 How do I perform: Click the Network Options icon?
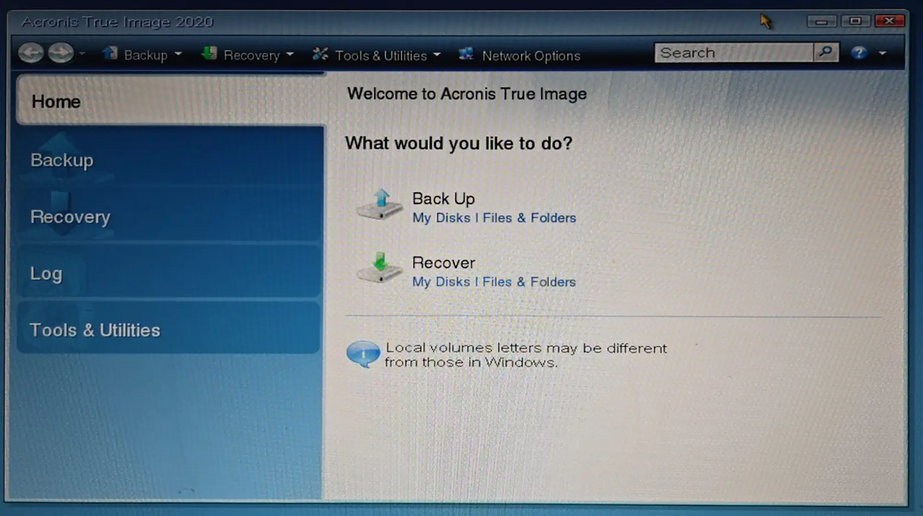pos(466,54)
